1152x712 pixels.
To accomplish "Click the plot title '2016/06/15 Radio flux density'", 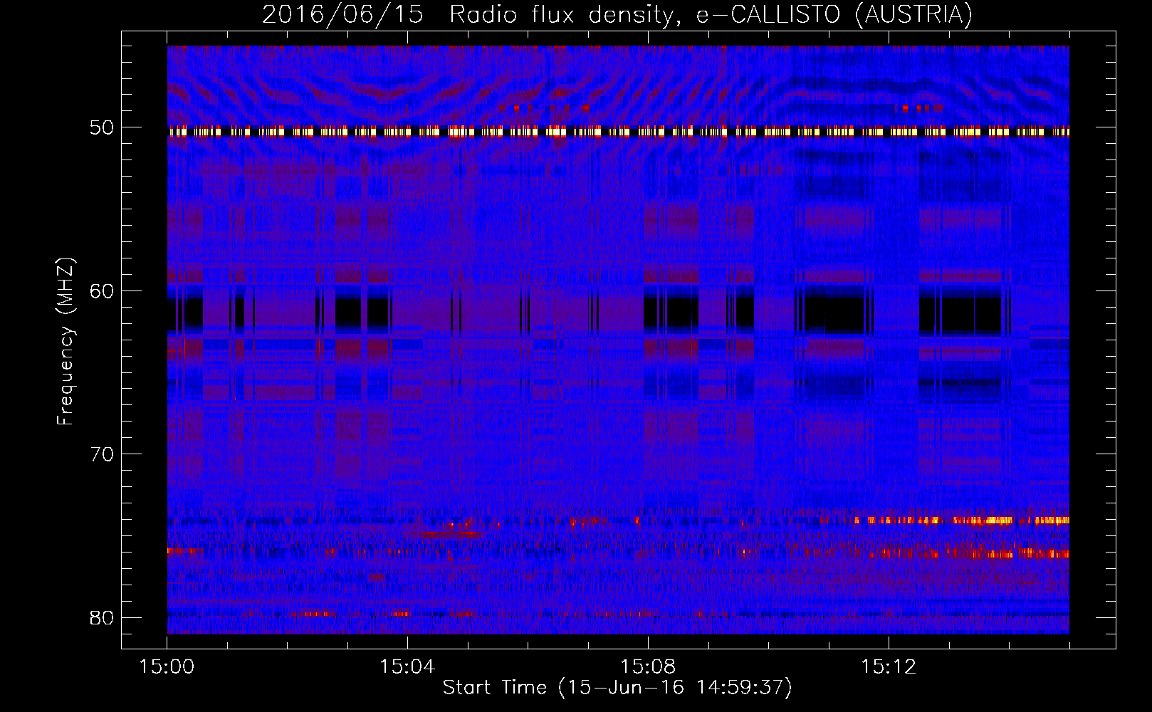I will click(617, 14).
